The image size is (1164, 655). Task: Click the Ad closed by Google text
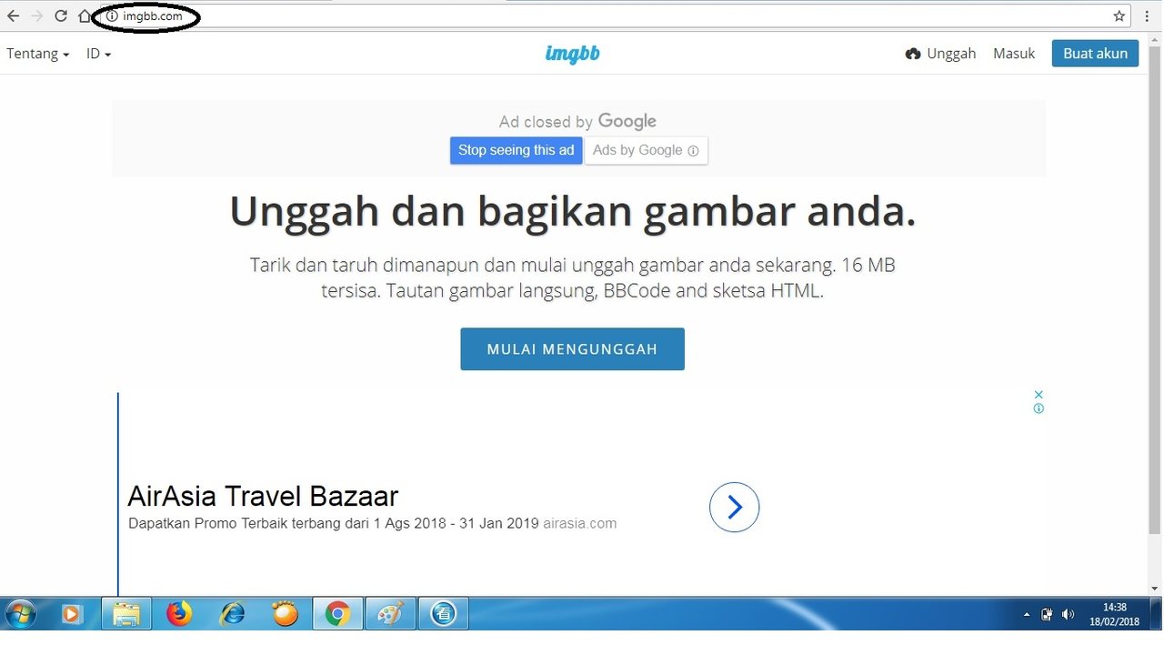click(577, 122)
